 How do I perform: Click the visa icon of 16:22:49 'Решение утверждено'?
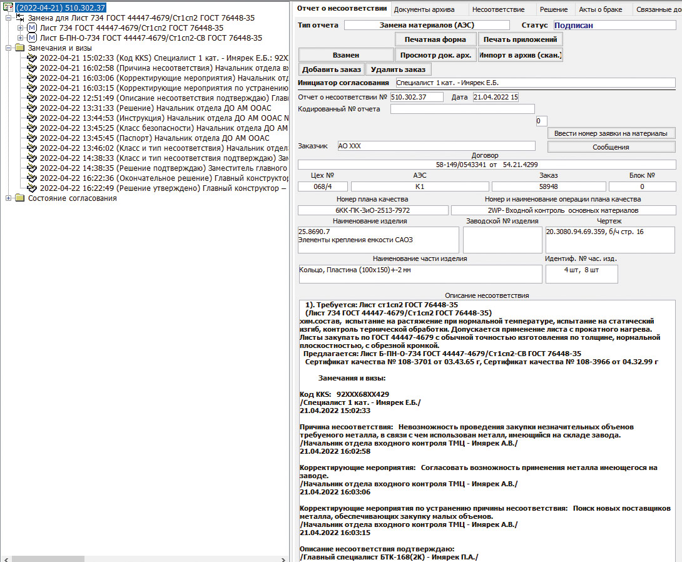click(32, 188)
